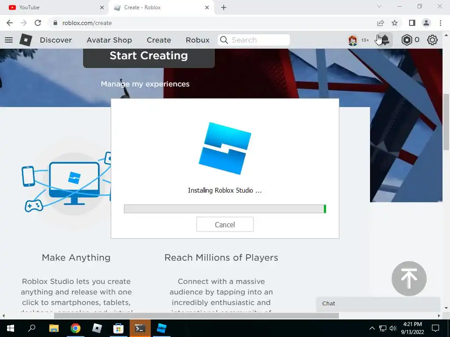Open the Chrome profile icon
Viewport: 450px width, 337px height.
(426, 23)
